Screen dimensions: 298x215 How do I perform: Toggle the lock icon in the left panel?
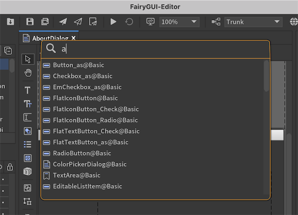pos(10,167)
